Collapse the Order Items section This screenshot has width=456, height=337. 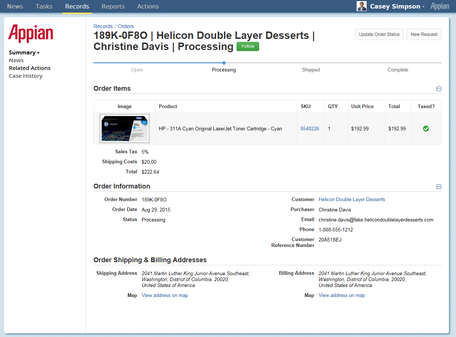tap(439, 89)
